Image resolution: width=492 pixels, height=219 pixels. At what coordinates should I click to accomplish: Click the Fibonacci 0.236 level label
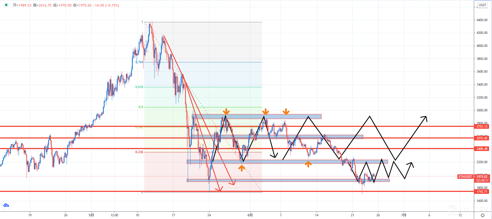click(139, 152)
